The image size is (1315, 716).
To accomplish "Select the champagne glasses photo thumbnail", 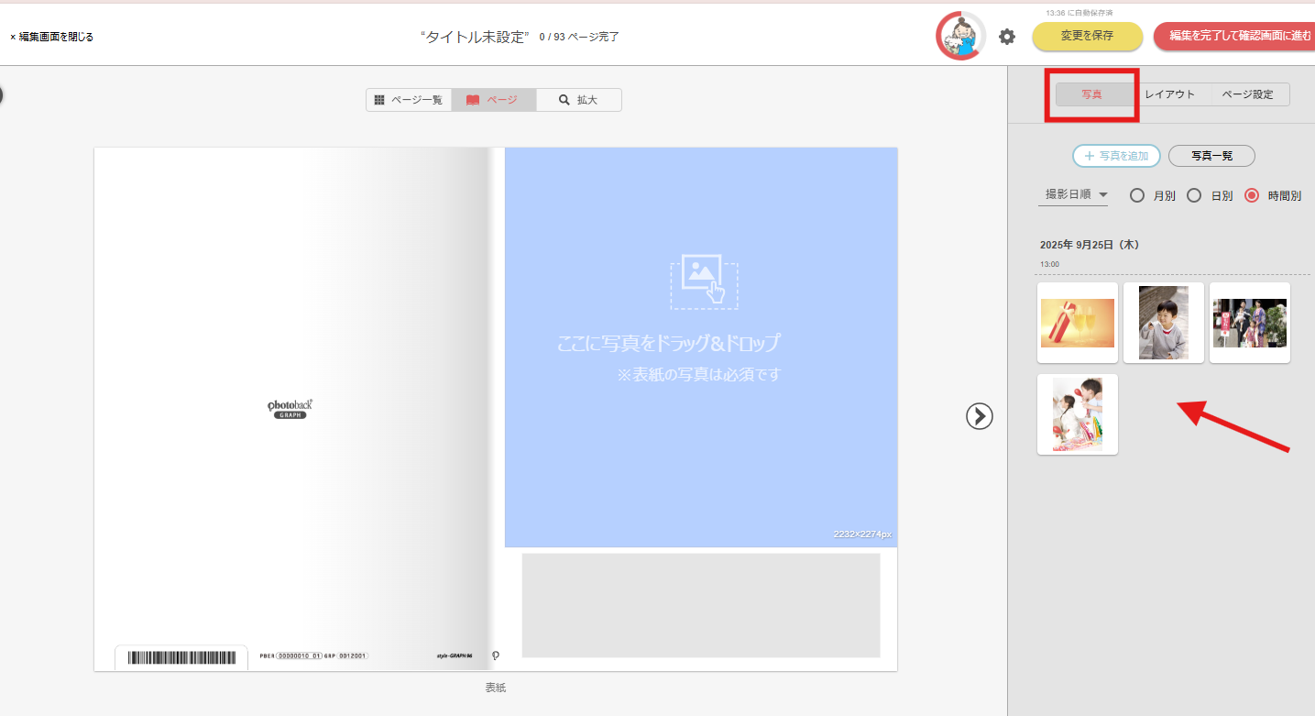I will pyautogui.click(x=1078, y=323).
